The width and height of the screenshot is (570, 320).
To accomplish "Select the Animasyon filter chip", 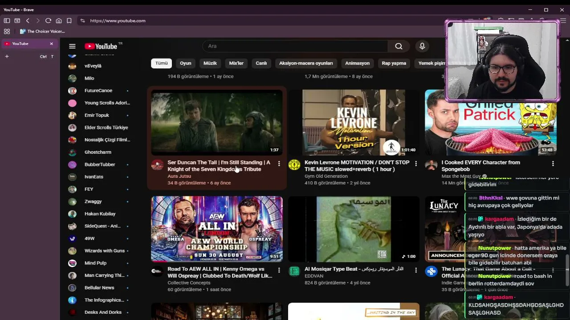I will click(x=357, y=63).
